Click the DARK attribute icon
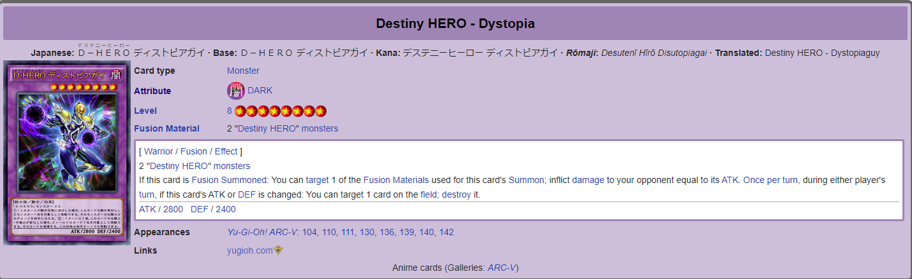The width and height of the screenshot is (912, 279). pyautogui.click(x=236, y=91)
